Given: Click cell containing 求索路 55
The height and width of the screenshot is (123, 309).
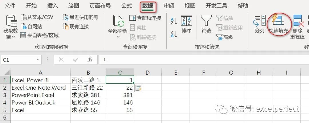Looking at the screenshot, I should tap(88, 110).
